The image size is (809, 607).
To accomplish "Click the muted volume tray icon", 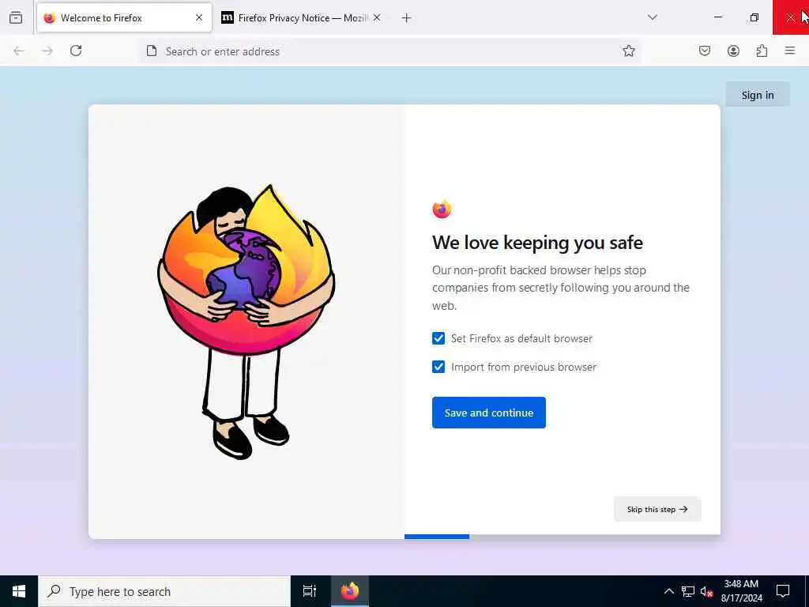I will pos(707,591).
